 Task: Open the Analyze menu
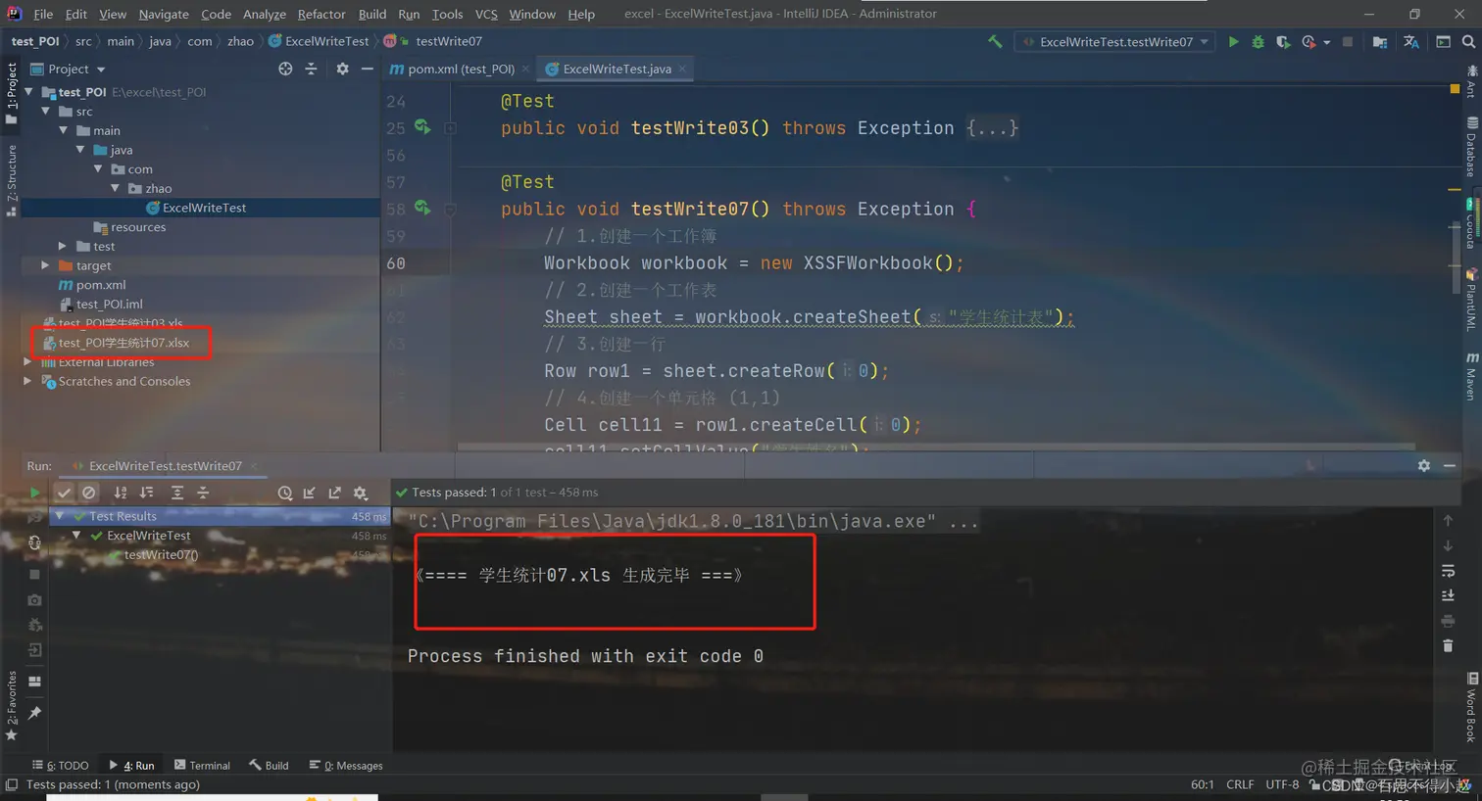coord(265,14)
